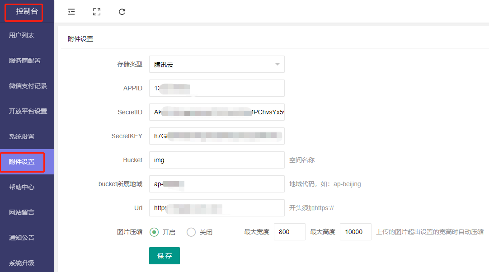Click the SecretKEY input field
Viewport: 489px width, 272px height.
[216, 136]
